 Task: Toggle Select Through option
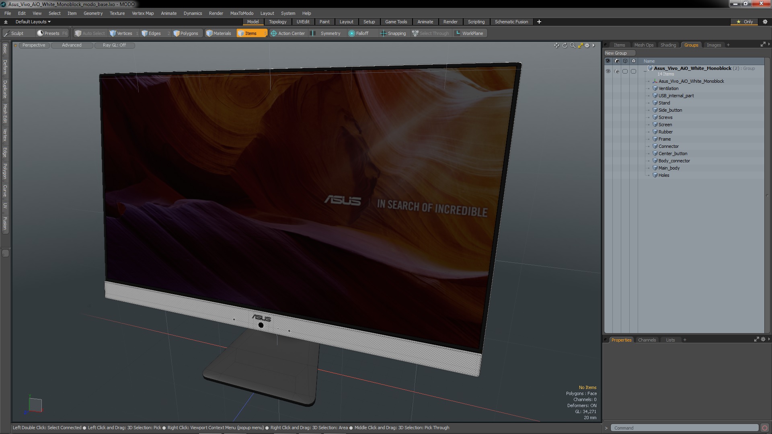point(431,33)
